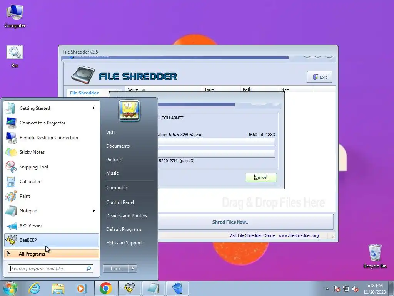Launch Paint from Start menu

(x=52, y=196)
